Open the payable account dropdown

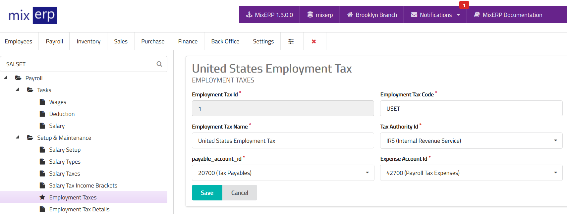click(x=283, y=173)
